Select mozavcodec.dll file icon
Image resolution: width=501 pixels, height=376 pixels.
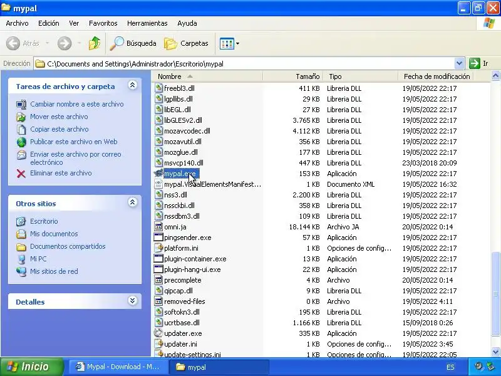158,131
